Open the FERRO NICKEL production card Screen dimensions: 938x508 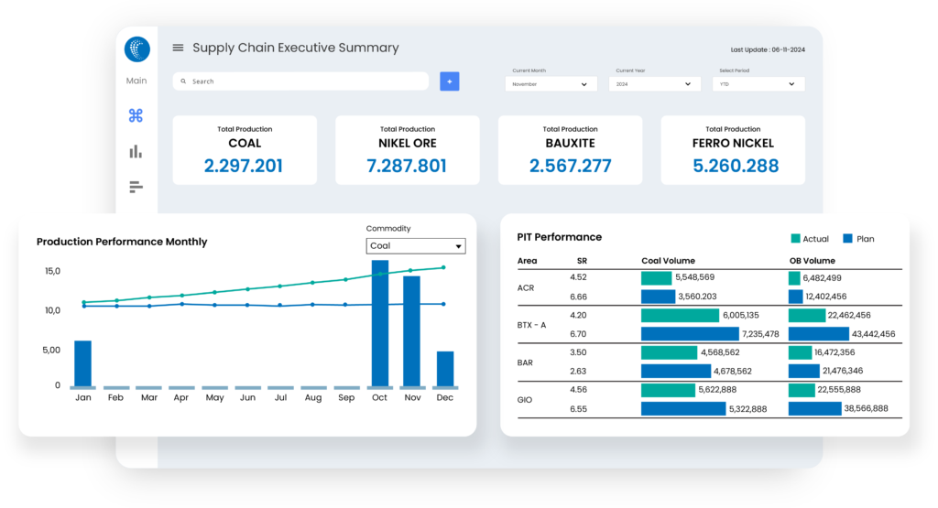pos(733,150)
